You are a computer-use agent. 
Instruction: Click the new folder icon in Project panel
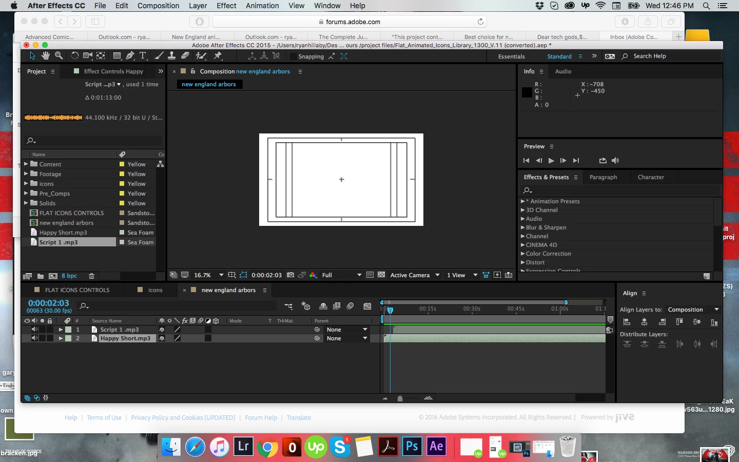click(x=41, y=276)
